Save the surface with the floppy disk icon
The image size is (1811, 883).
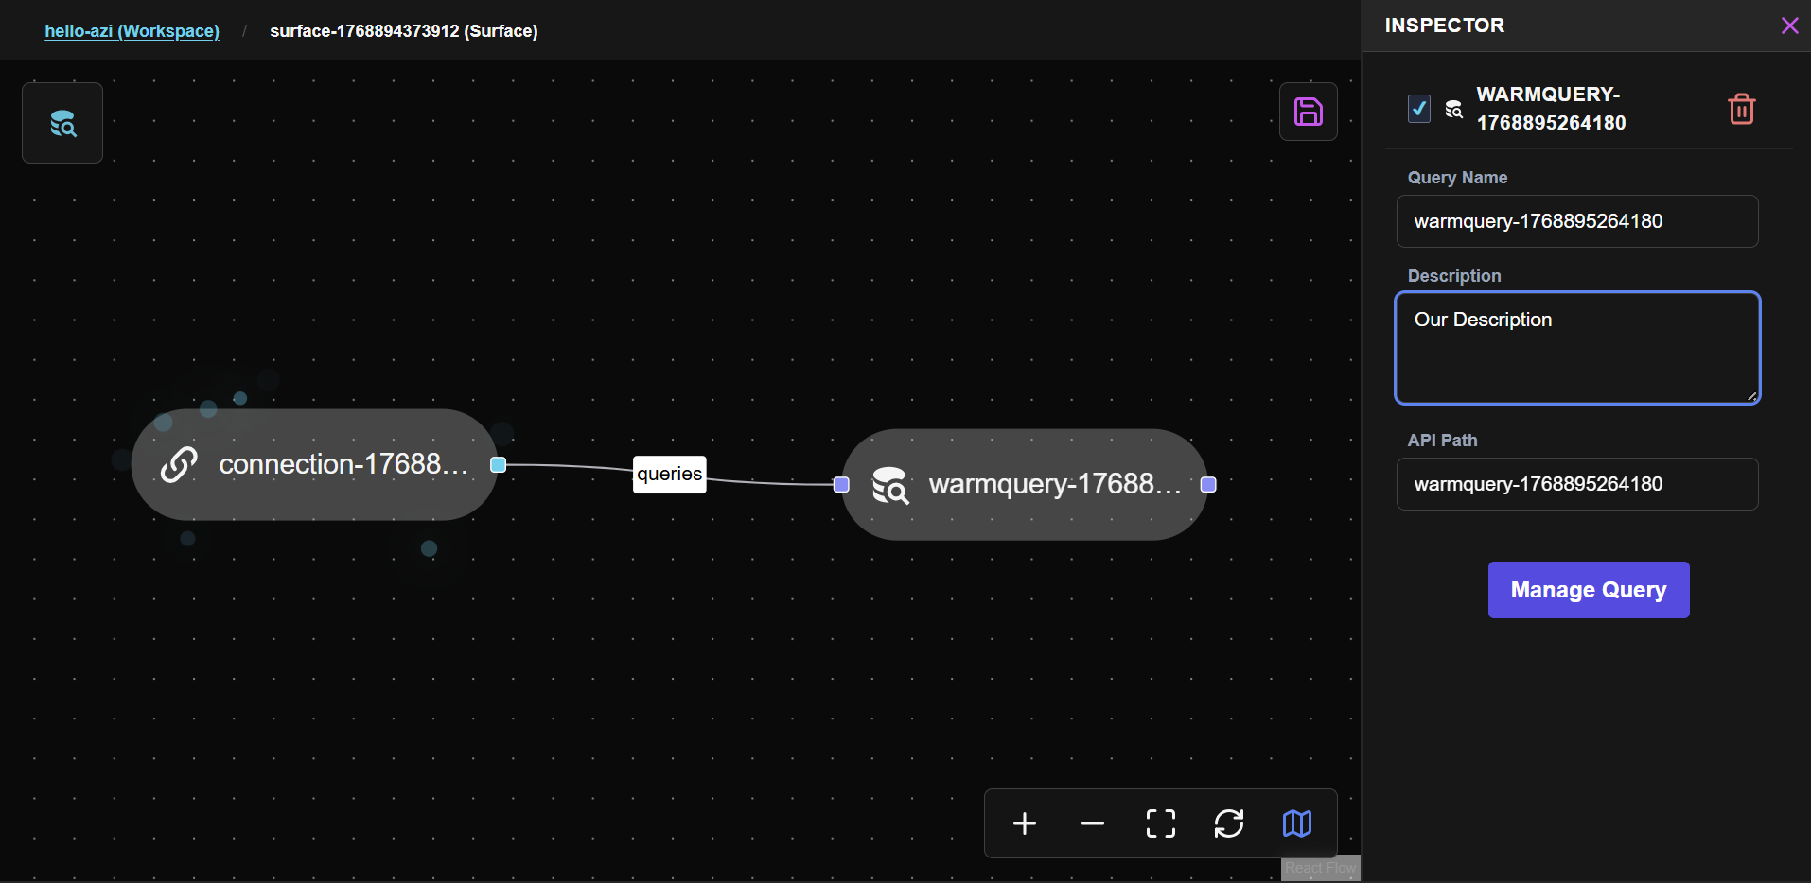click(1308, 112)
